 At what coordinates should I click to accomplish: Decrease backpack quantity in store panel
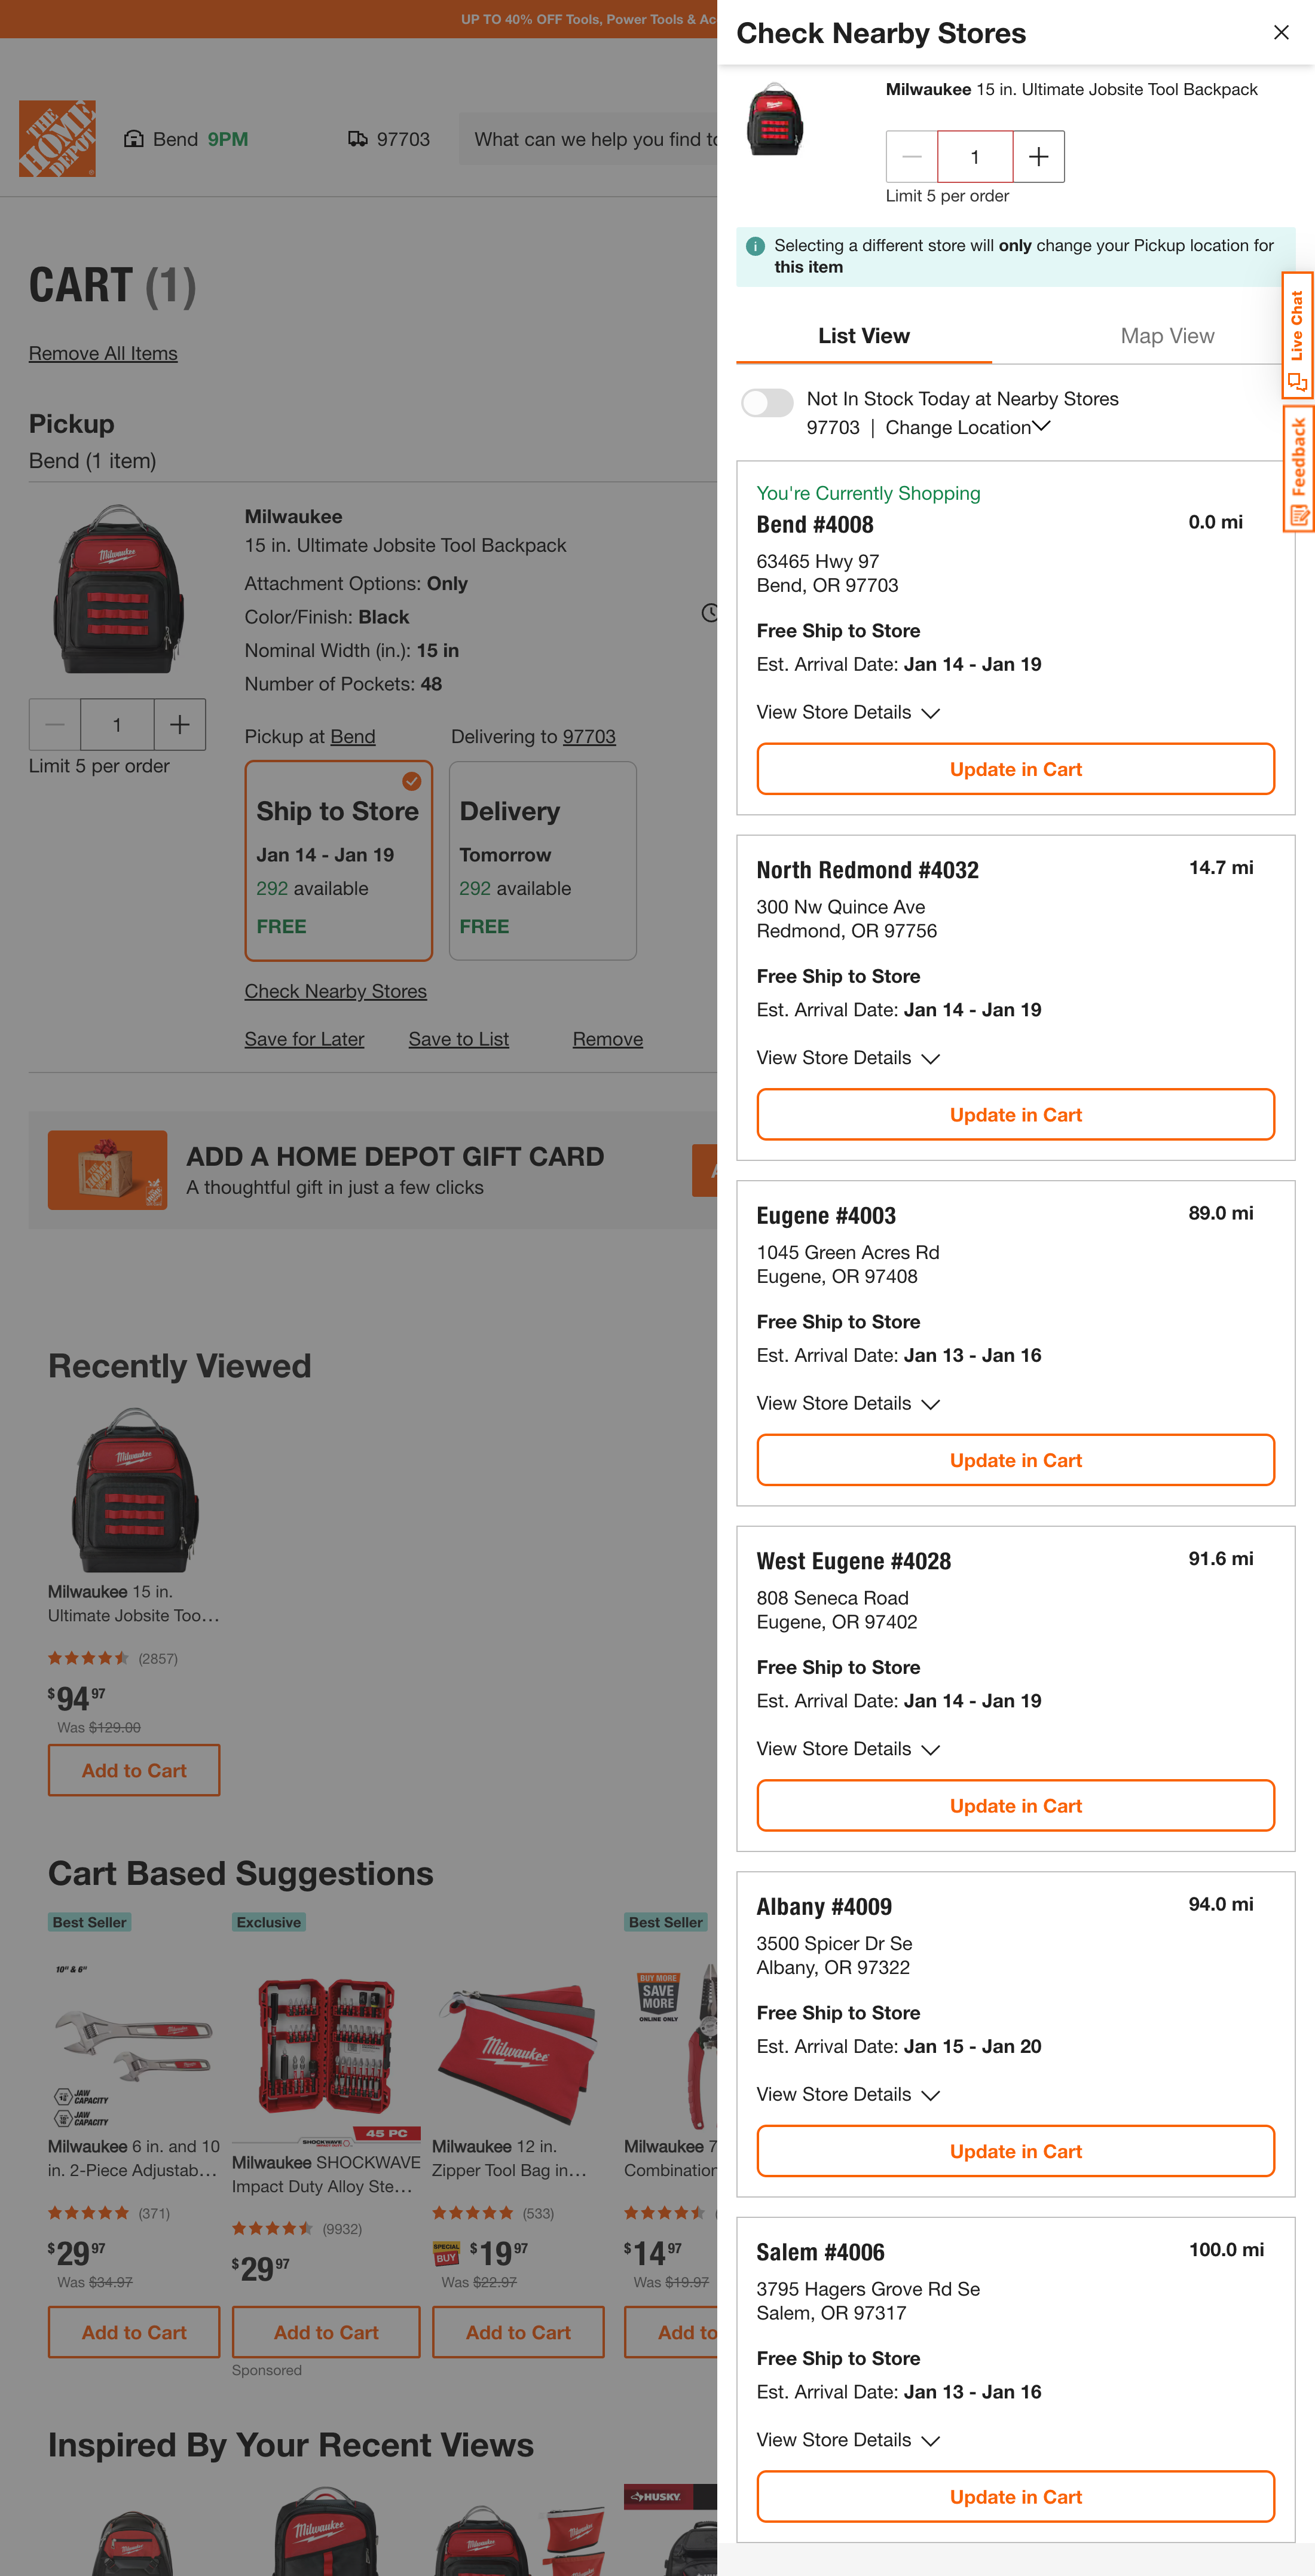912,157
